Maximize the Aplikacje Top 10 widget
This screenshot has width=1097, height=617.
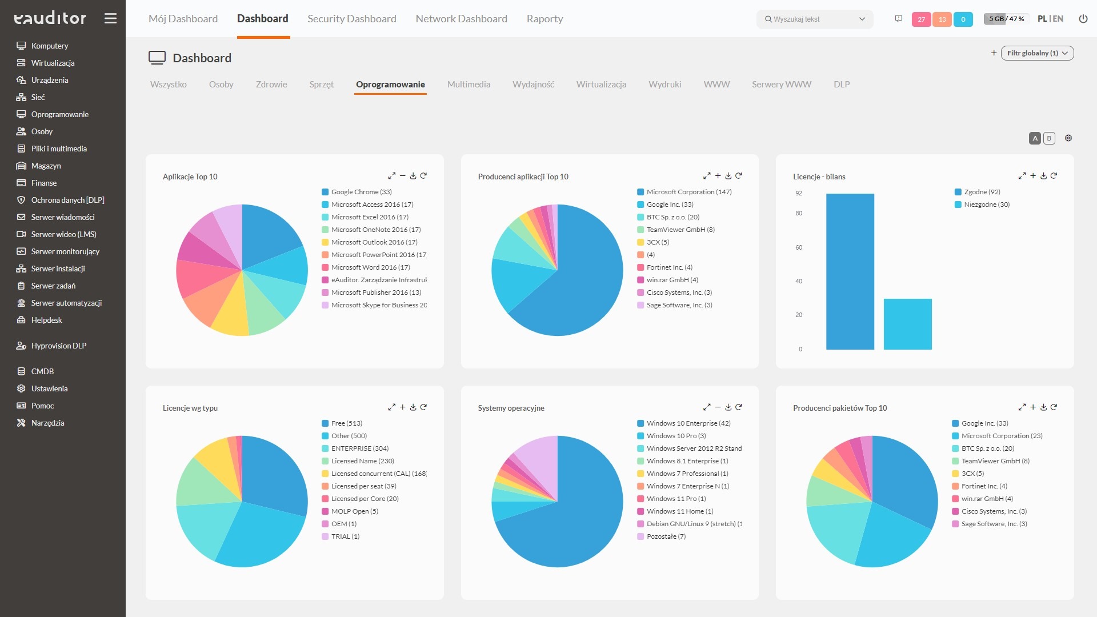pos(391,176)
